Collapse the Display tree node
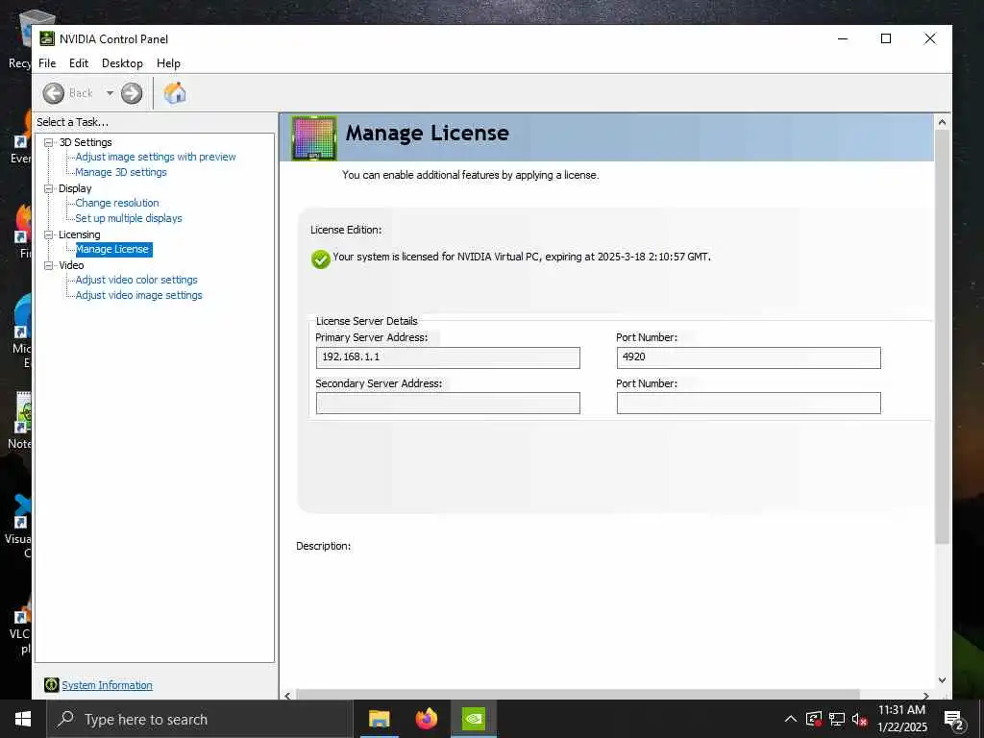Viewport: 984px width, 738px height. point(48,188)
